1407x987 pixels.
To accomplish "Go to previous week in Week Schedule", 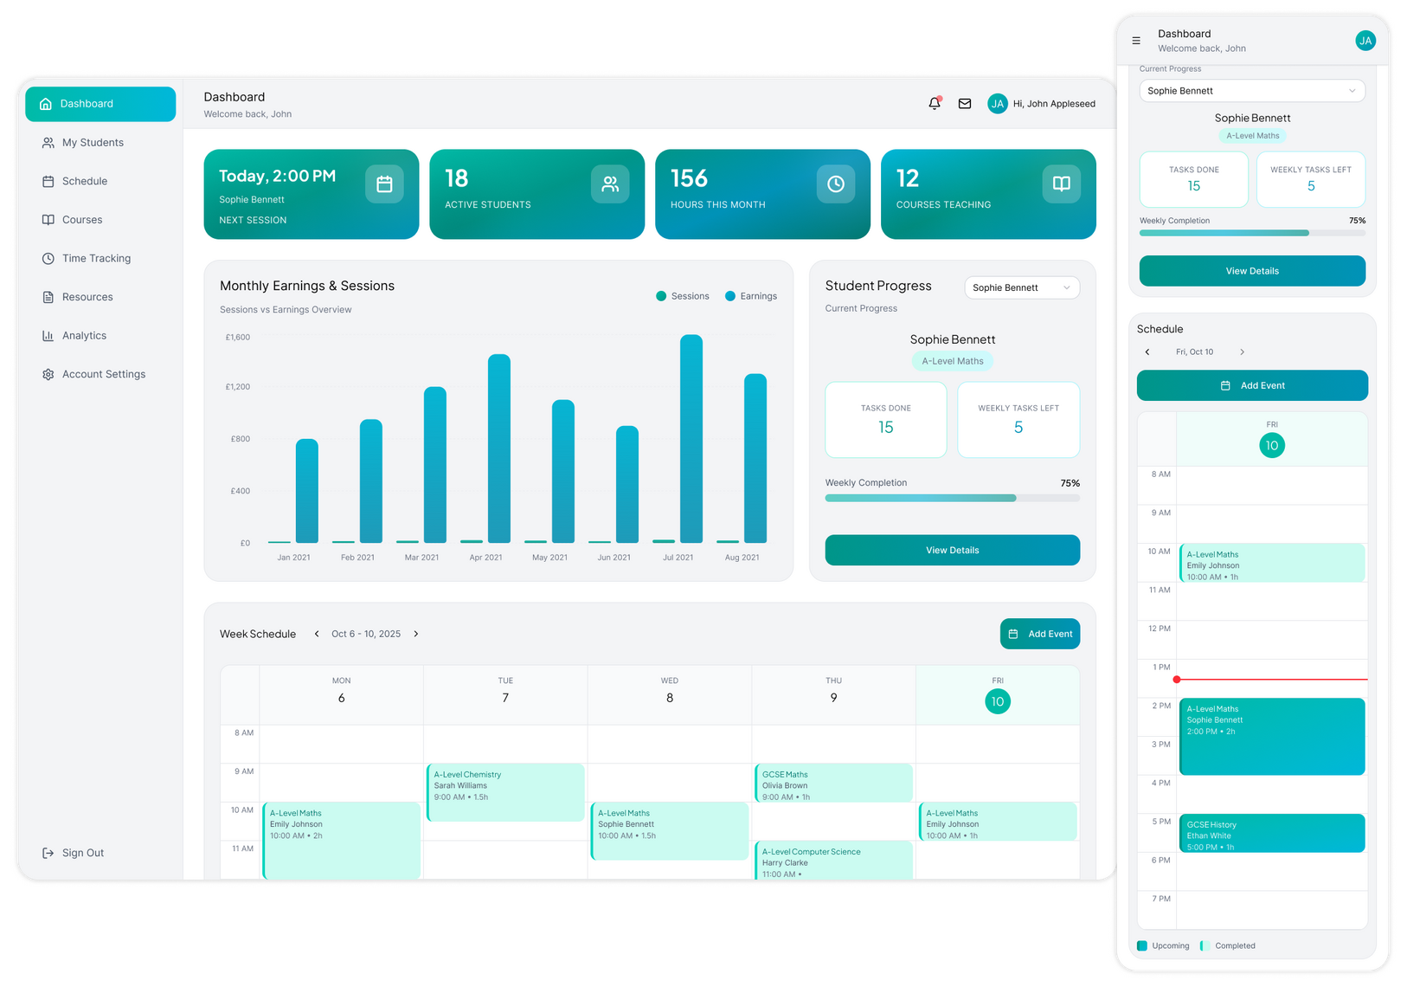I will pyautogui.click(x=317, y=634).
